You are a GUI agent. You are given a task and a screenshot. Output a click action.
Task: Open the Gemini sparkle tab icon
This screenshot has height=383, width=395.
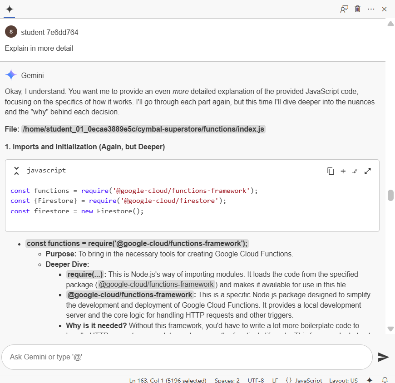[10, 10]
